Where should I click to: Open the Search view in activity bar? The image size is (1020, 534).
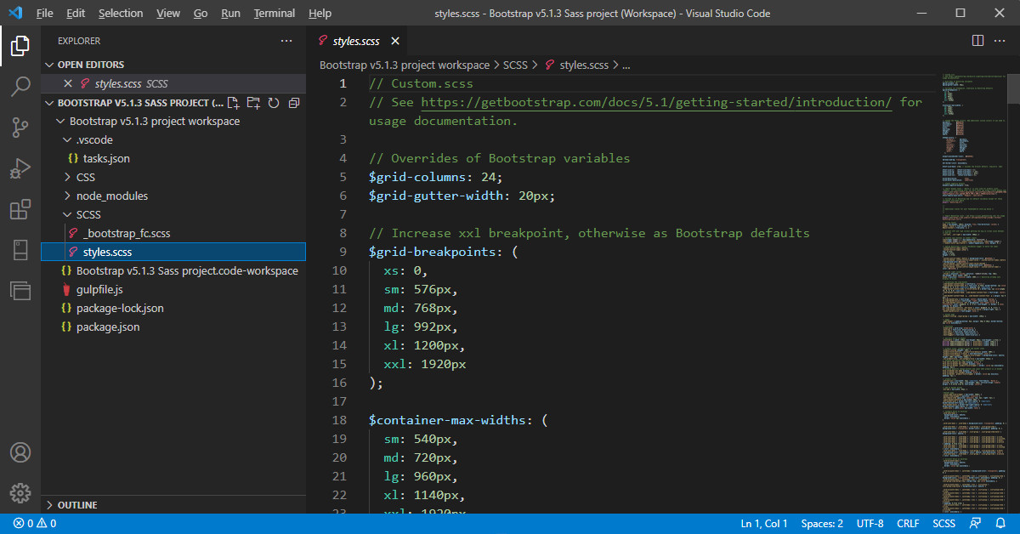tap(20, 87)
